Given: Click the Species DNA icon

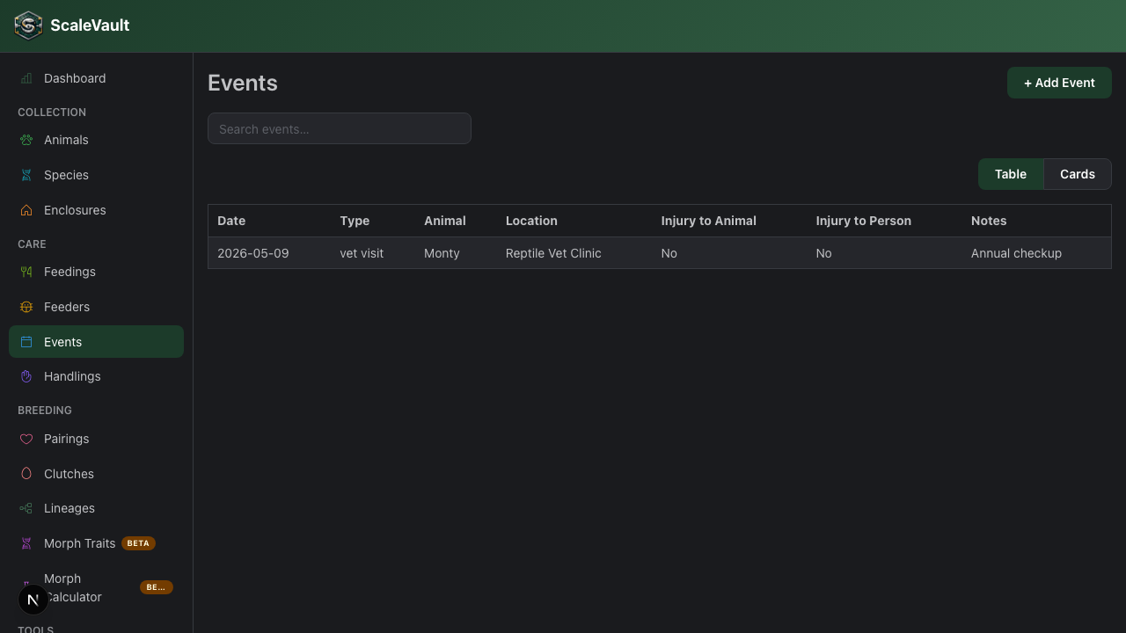Looking at the screenshot, I should click(26, 175).
